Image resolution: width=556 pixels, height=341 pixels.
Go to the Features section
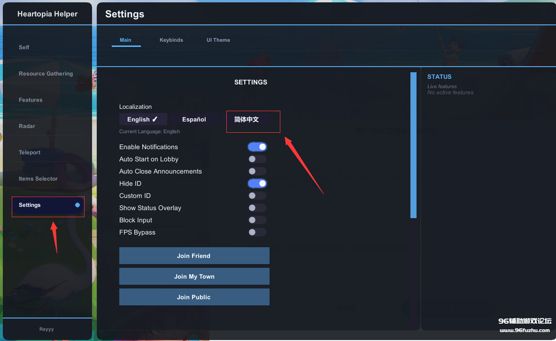[x=31, y=100]
